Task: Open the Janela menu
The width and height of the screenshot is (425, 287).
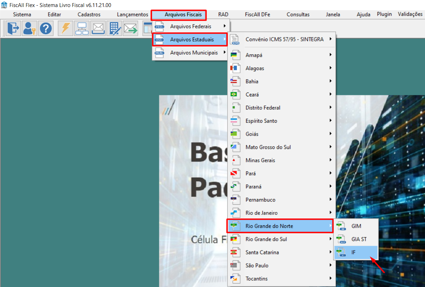Action: click(x=333, y=15)
